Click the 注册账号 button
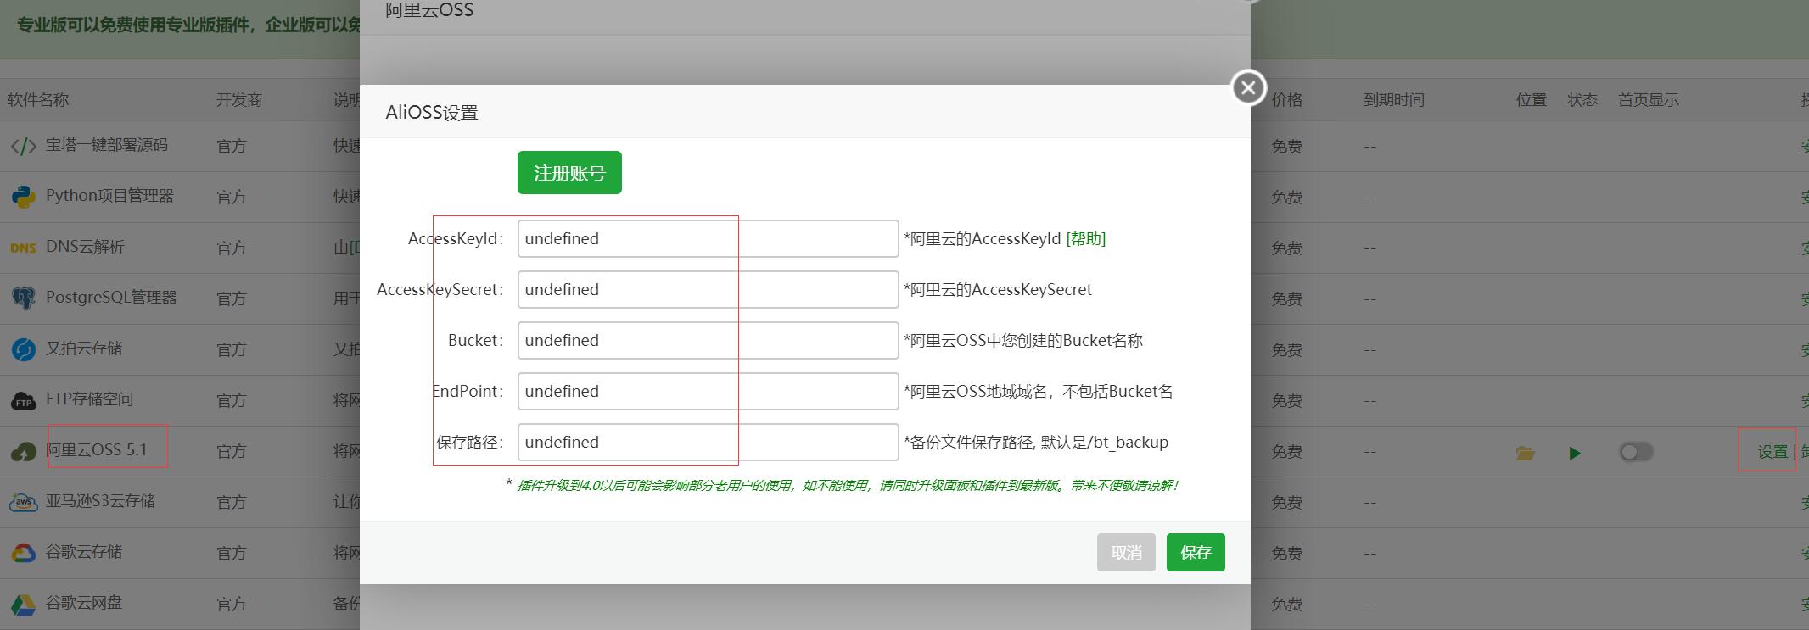This screenshot has height=630, width=1809. pyautogui.click(x=569, y=173)
